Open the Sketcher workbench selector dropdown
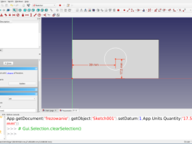 coord(44,5)
